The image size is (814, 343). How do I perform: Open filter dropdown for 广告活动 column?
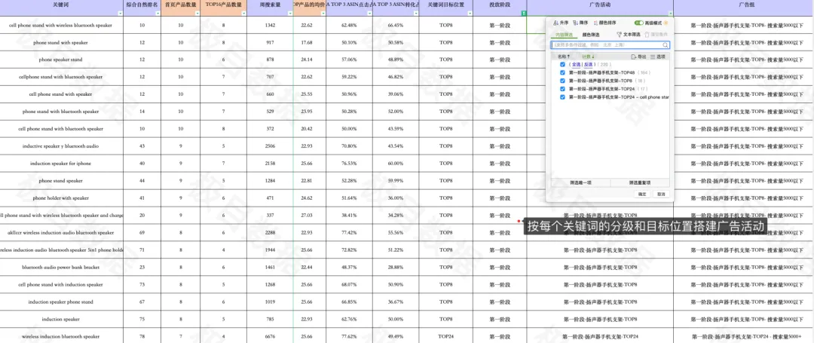tap(670, 13)
